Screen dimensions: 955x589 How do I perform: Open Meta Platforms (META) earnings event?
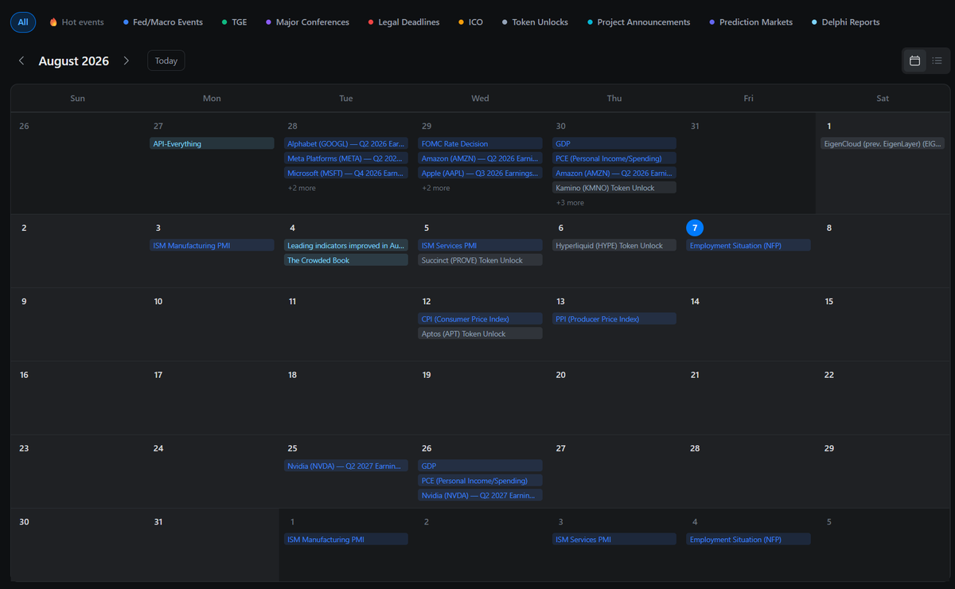coord(346,158)
